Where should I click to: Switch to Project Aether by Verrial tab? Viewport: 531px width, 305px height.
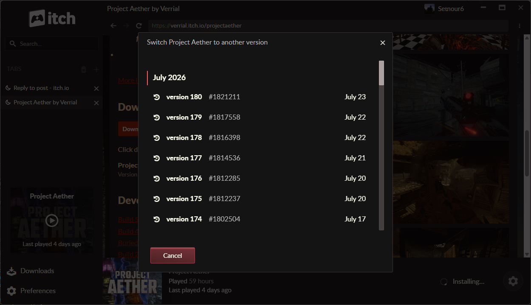click(45, 102)
